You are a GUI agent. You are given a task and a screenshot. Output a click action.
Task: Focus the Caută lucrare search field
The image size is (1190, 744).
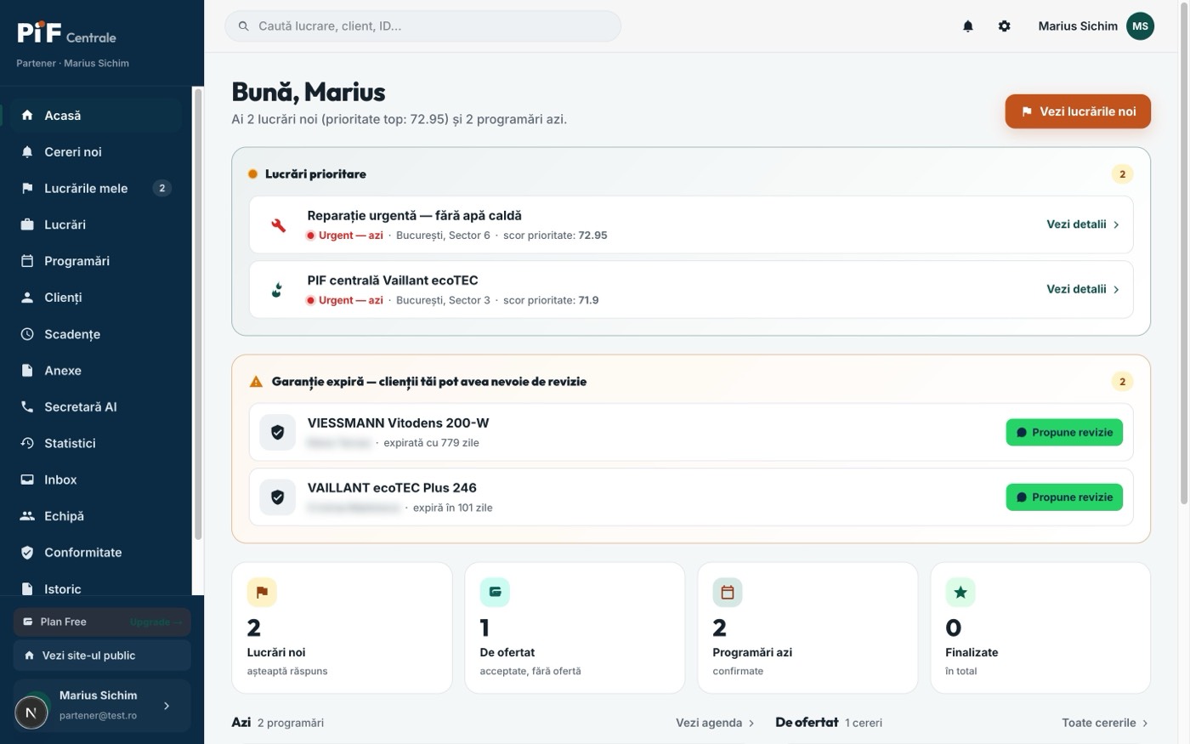click(422, 26)
